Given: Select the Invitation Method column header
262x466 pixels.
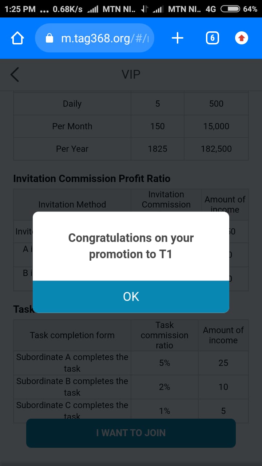Looking at the screenshot, I should [72, 205].
